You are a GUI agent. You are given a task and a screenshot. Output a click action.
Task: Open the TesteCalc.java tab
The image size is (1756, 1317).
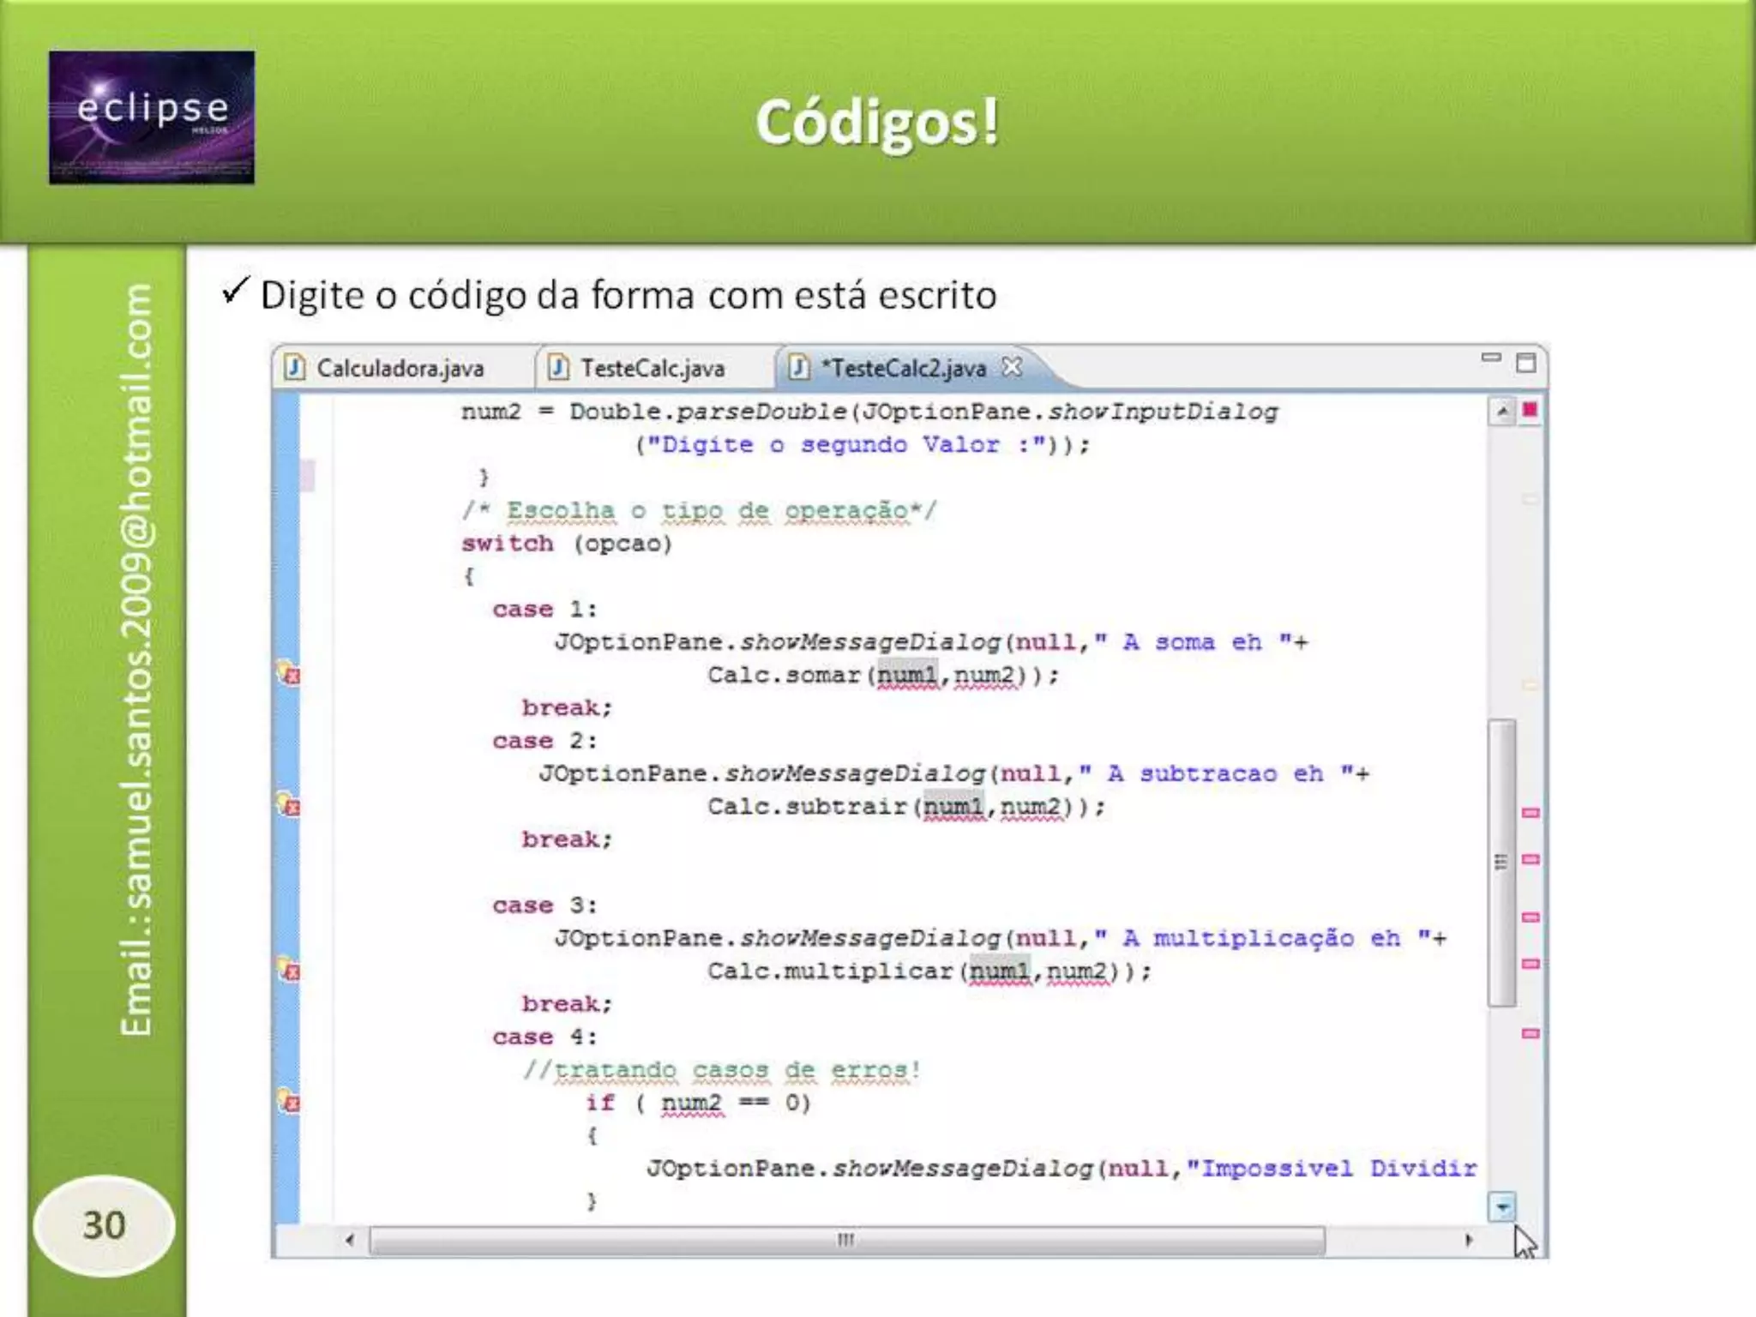tap(652, 369)
